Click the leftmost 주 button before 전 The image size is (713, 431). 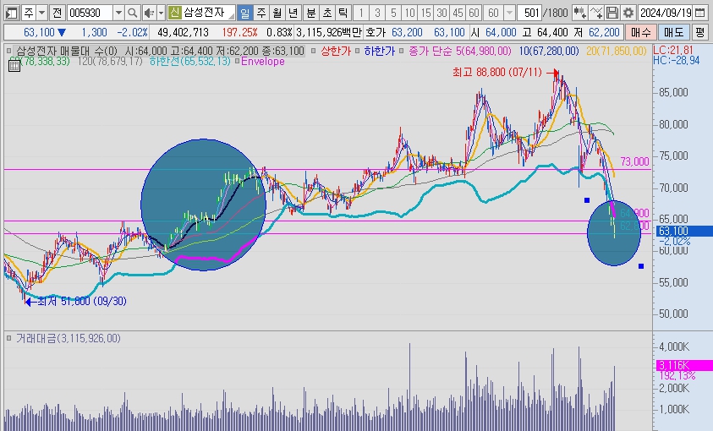[29, 13]
